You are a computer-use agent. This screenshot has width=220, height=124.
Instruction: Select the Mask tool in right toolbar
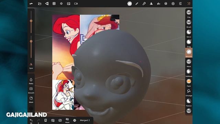click(189, 63)
